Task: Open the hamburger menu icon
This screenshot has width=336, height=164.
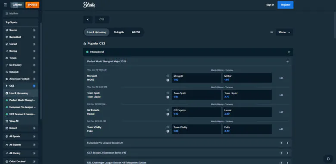Action: [x=5, y=5]
